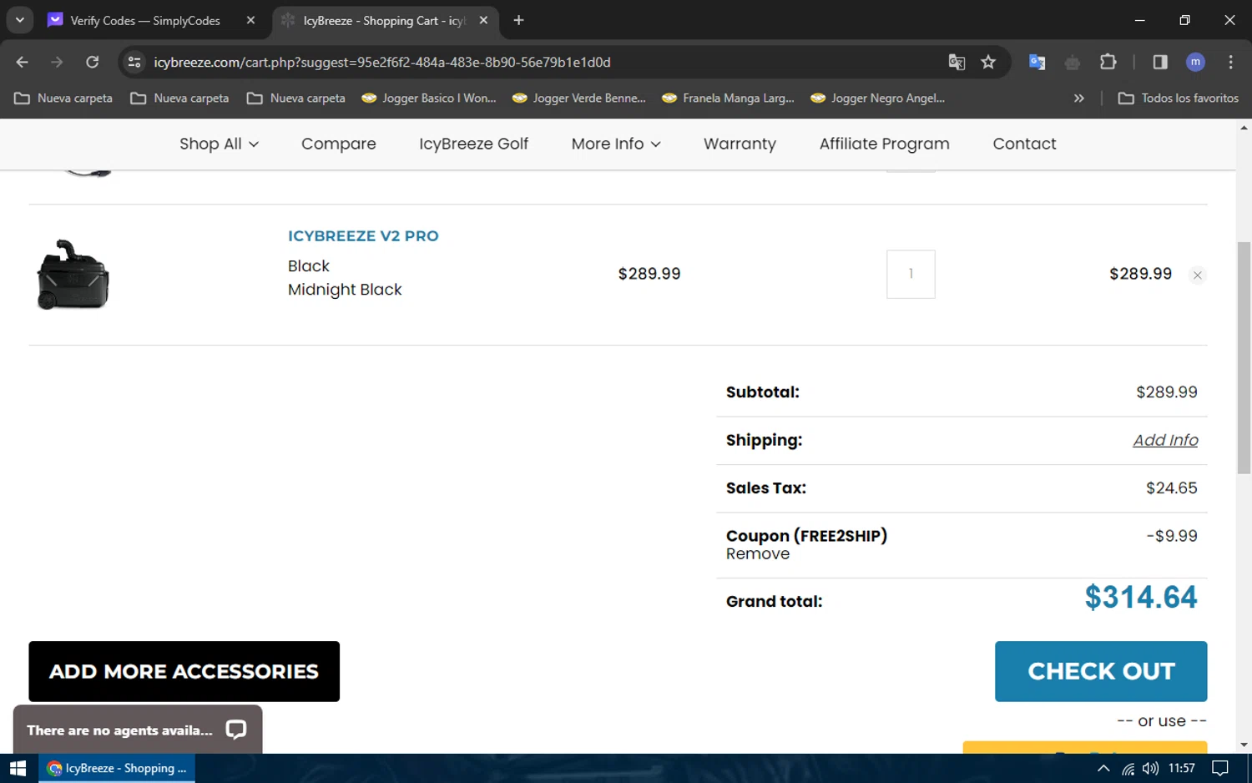Select the IcyBreeze Shopping Cart tab
Viewport: 1252px width, 783px height.
point(384,20)
